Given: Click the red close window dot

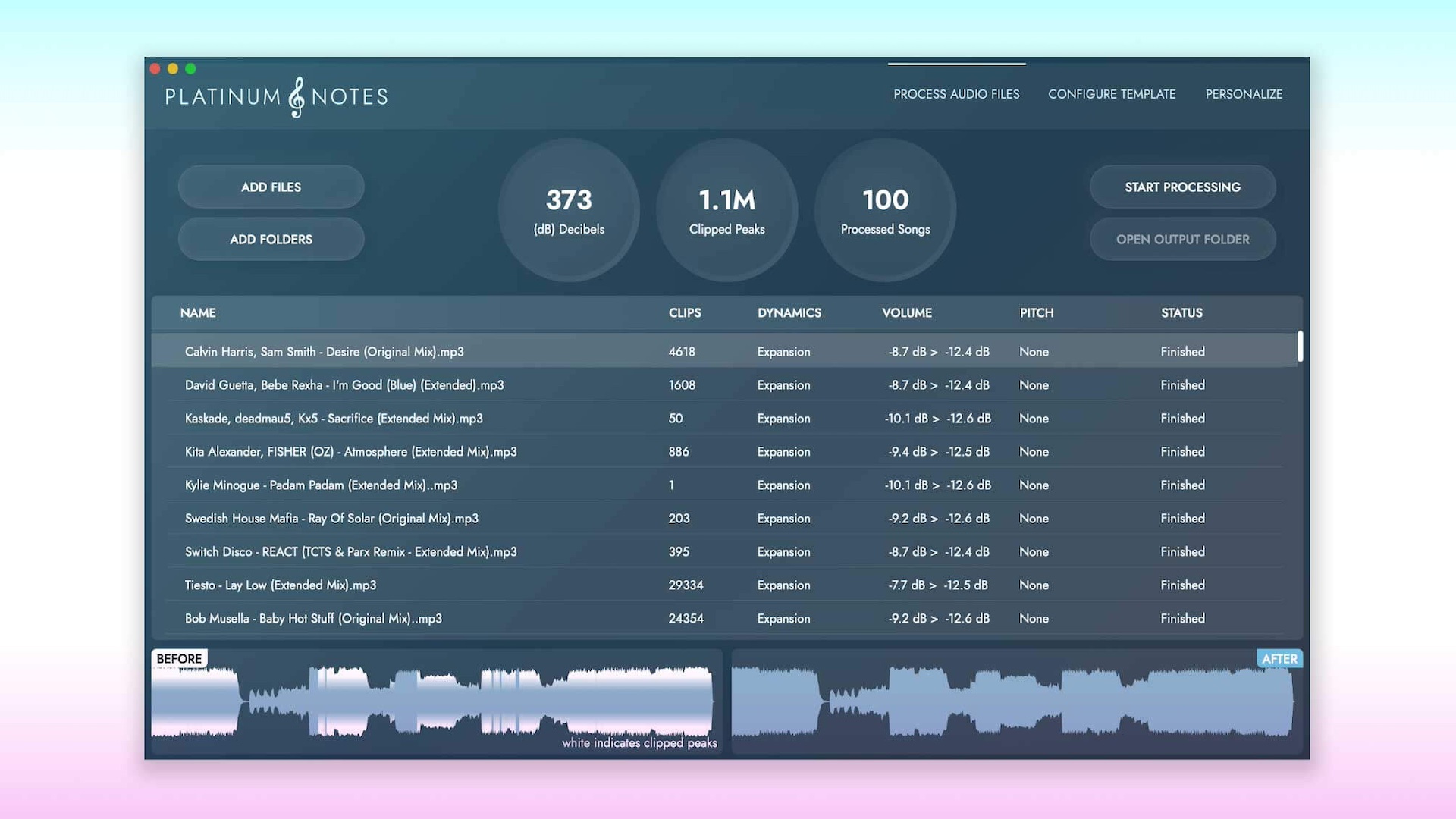Looking at the screenshot, I should coord(155,69).
